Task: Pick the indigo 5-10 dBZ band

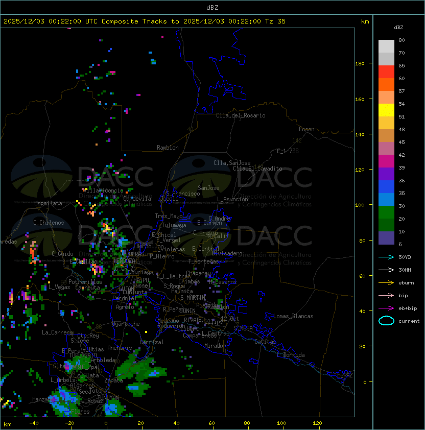Action: [386, 238]
